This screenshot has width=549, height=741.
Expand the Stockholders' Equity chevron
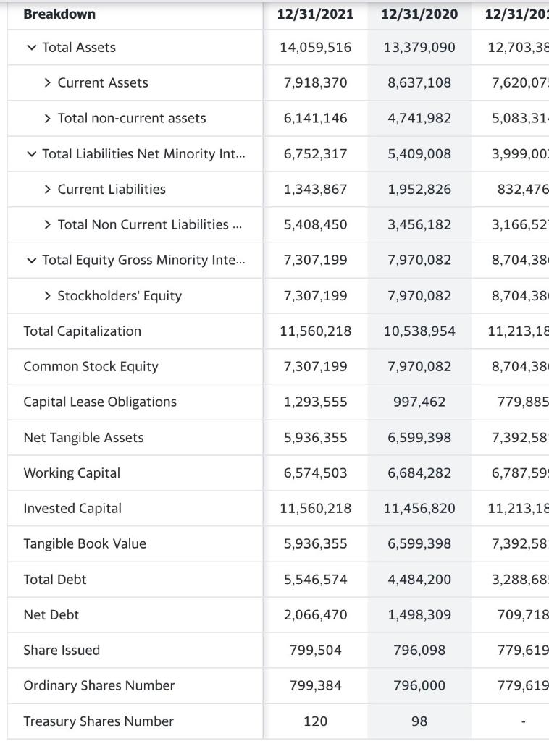[x=47, y=296]
